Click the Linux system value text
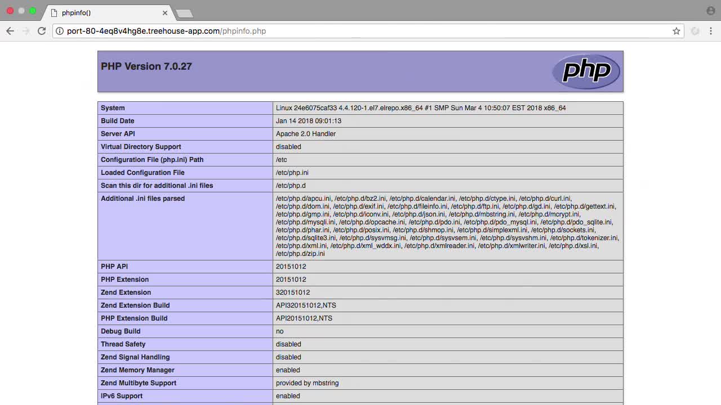Screen dimensions: 721x405 [x=421, y=108]
